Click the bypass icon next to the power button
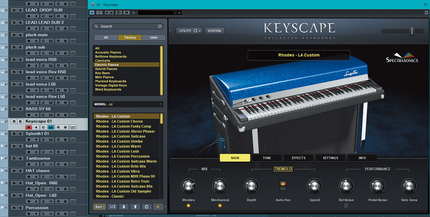Screen dimensions: 430x217 point(99,13)
